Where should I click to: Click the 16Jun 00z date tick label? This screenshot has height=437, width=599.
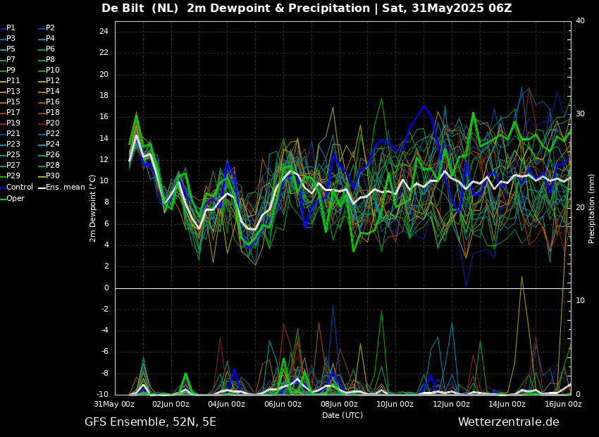click(x=563, y=404)
